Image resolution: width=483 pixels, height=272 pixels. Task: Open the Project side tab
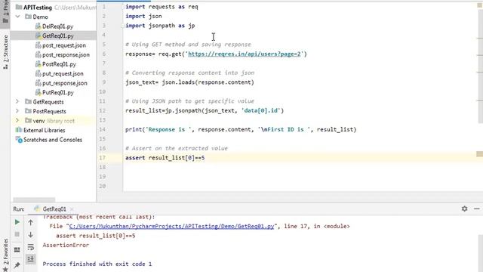tap(5, 12)
